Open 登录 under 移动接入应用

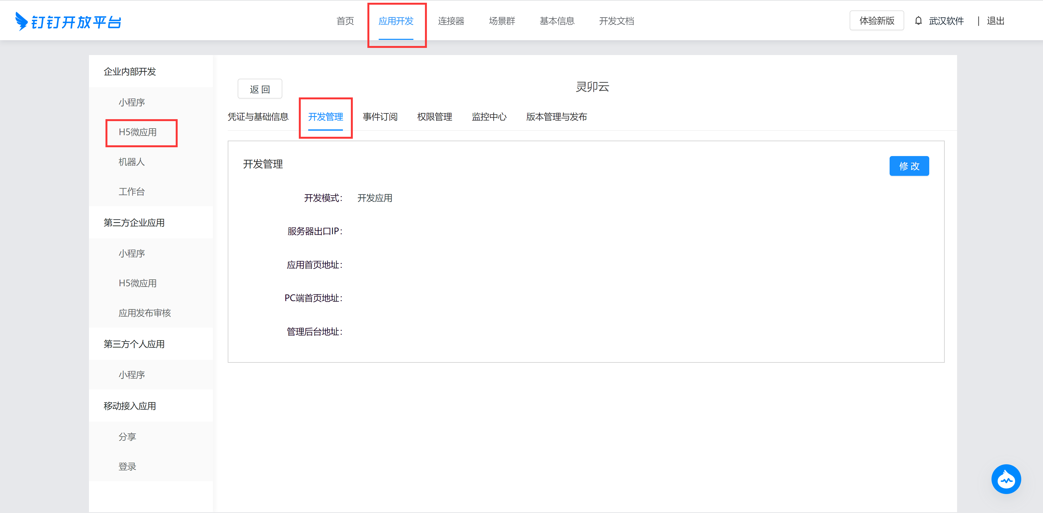pyautogui.click(x=127, y=466)
